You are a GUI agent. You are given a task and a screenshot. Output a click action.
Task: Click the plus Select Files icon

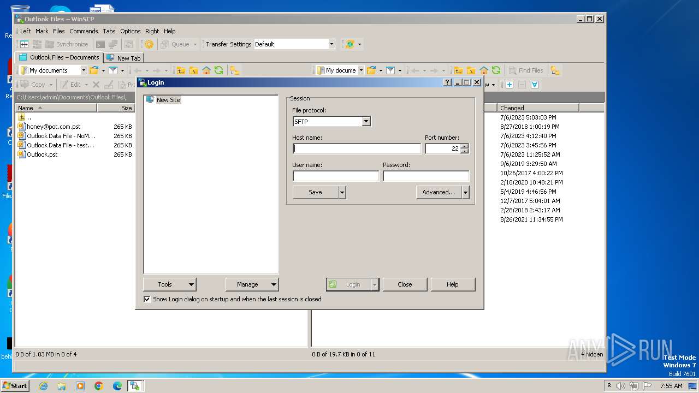tap(509, 85)
